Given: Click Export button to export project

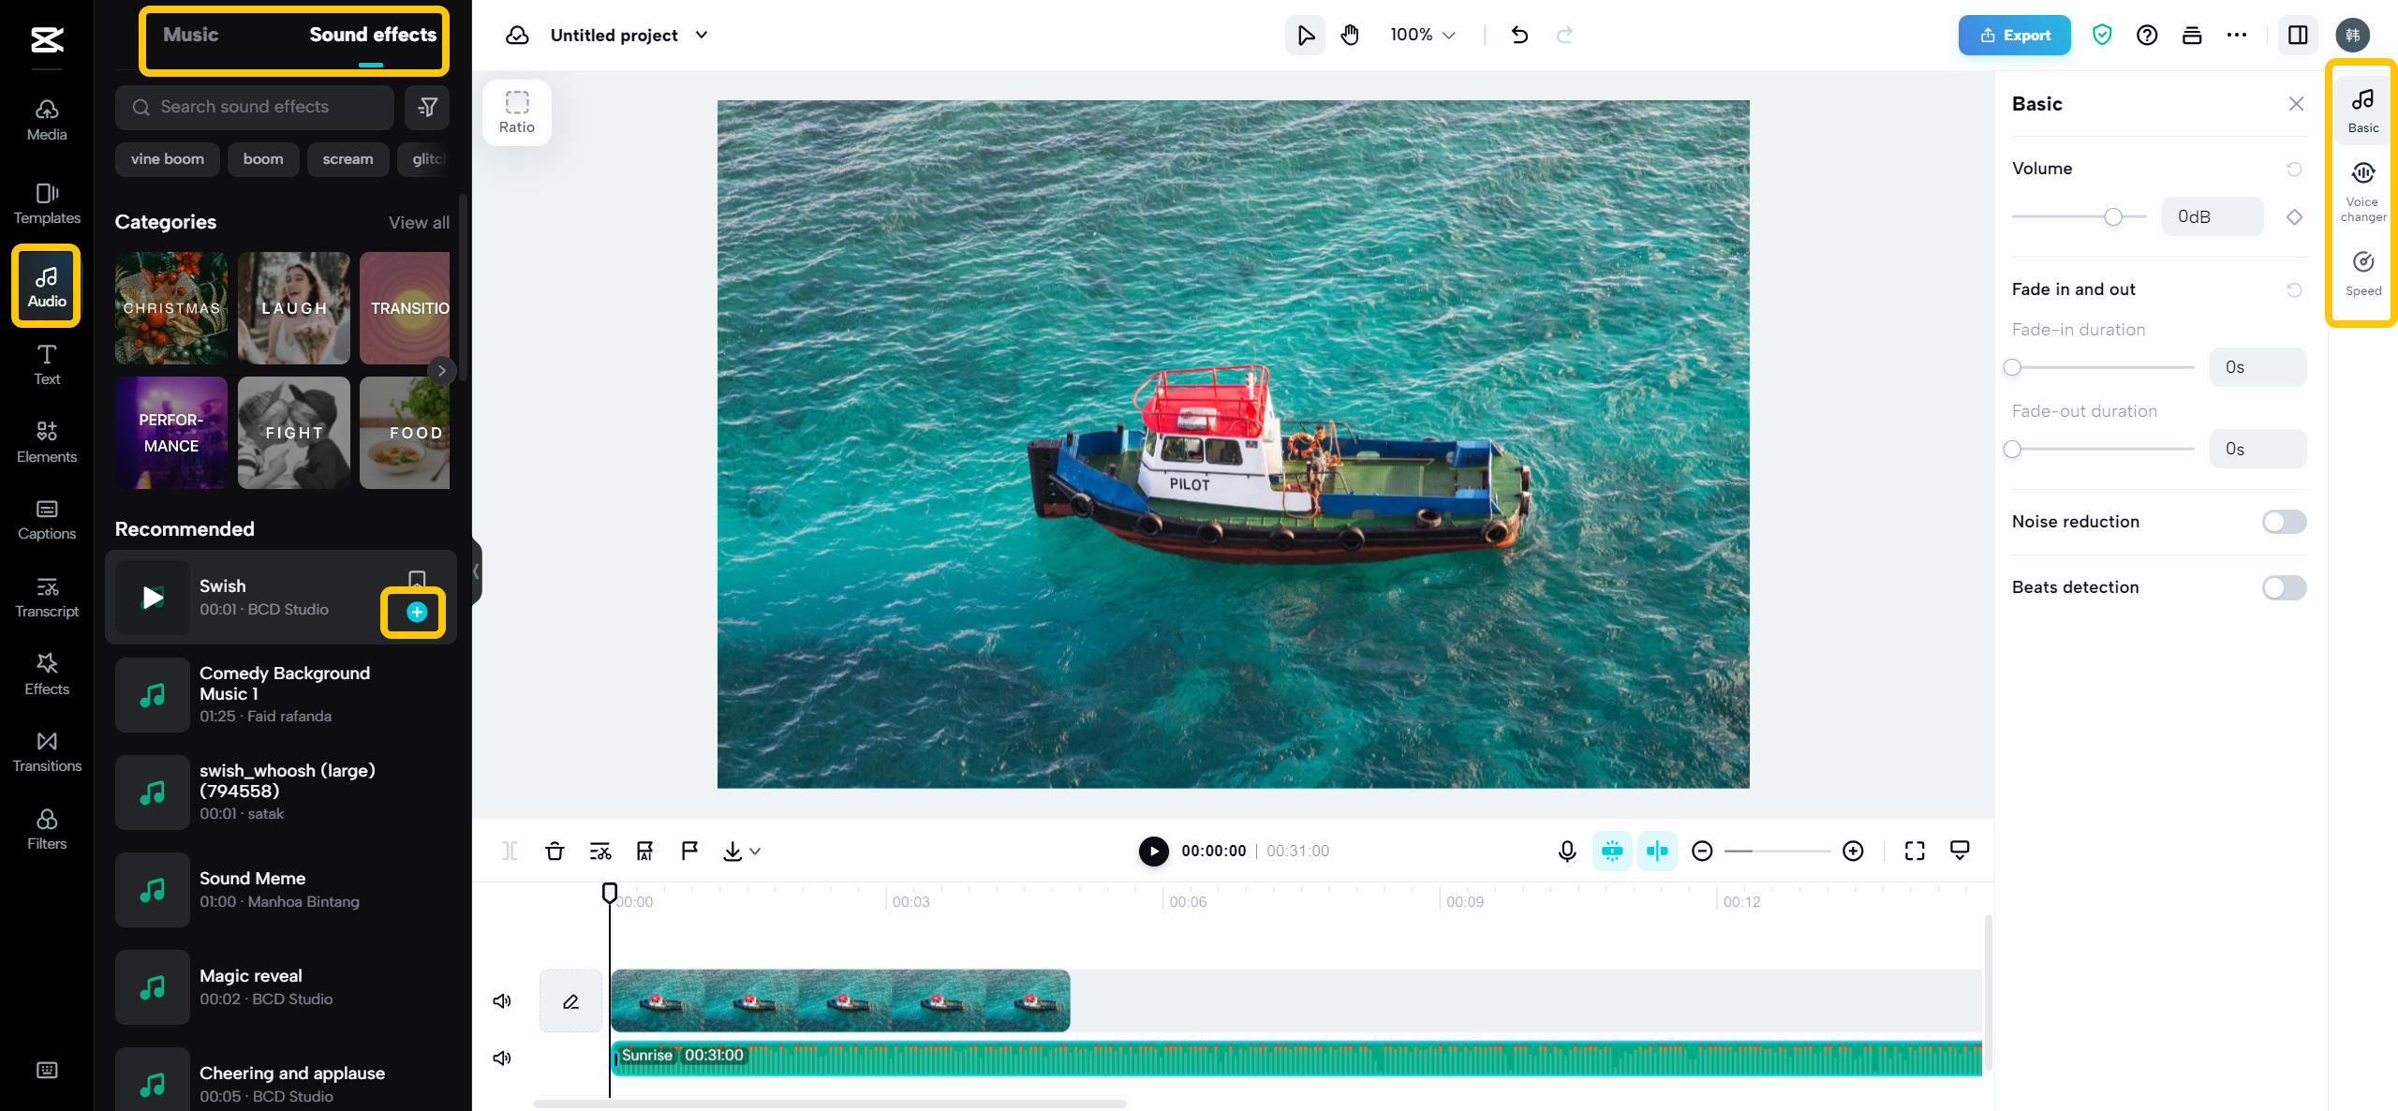Looking at the screenshot, I should pyautogui.click(x=2014, y=34).
